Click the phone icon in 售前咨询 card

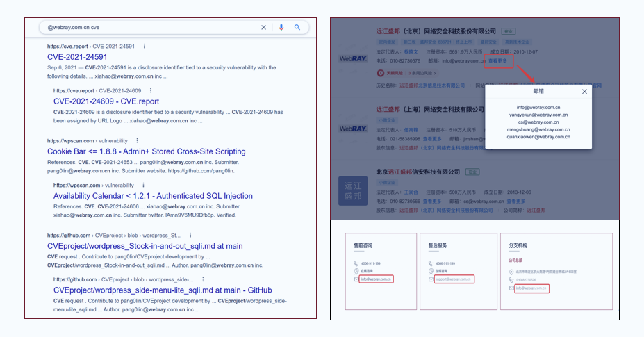[356, 263]
